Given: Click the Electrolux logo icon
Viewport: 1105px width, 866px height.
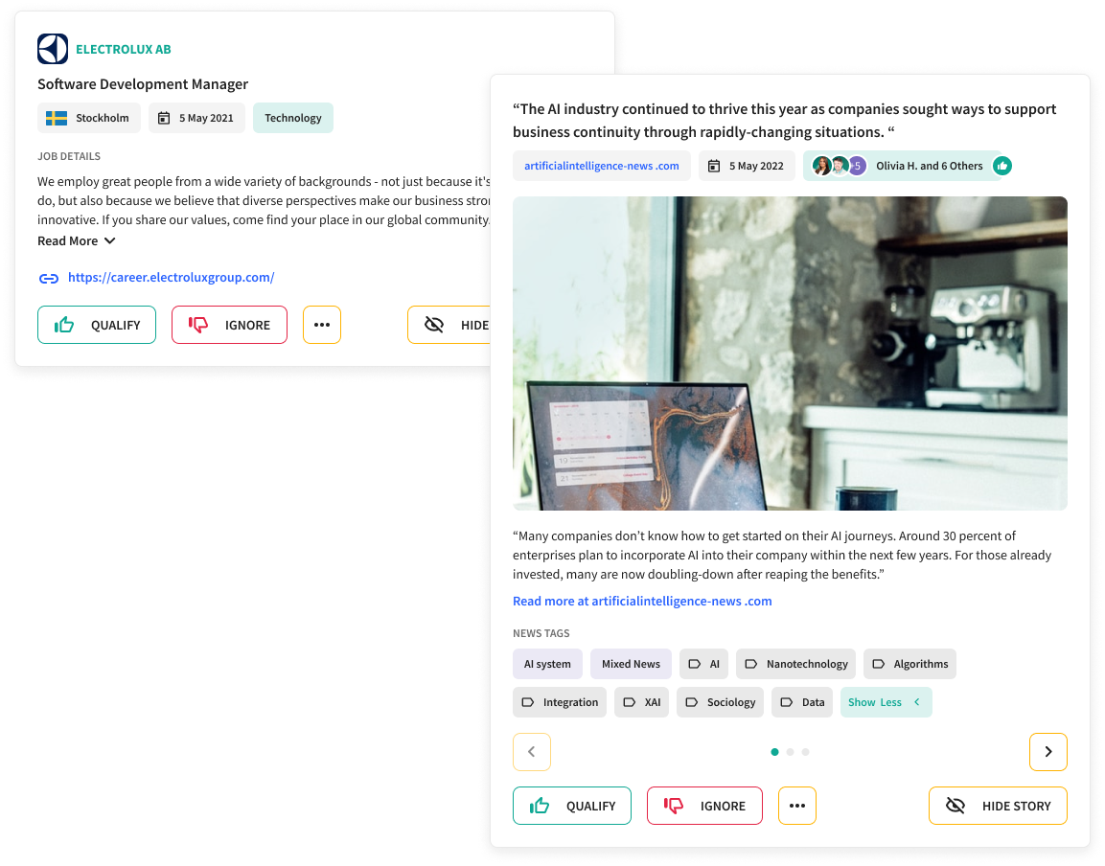Looking at the screenshot, I should [53, 49].
